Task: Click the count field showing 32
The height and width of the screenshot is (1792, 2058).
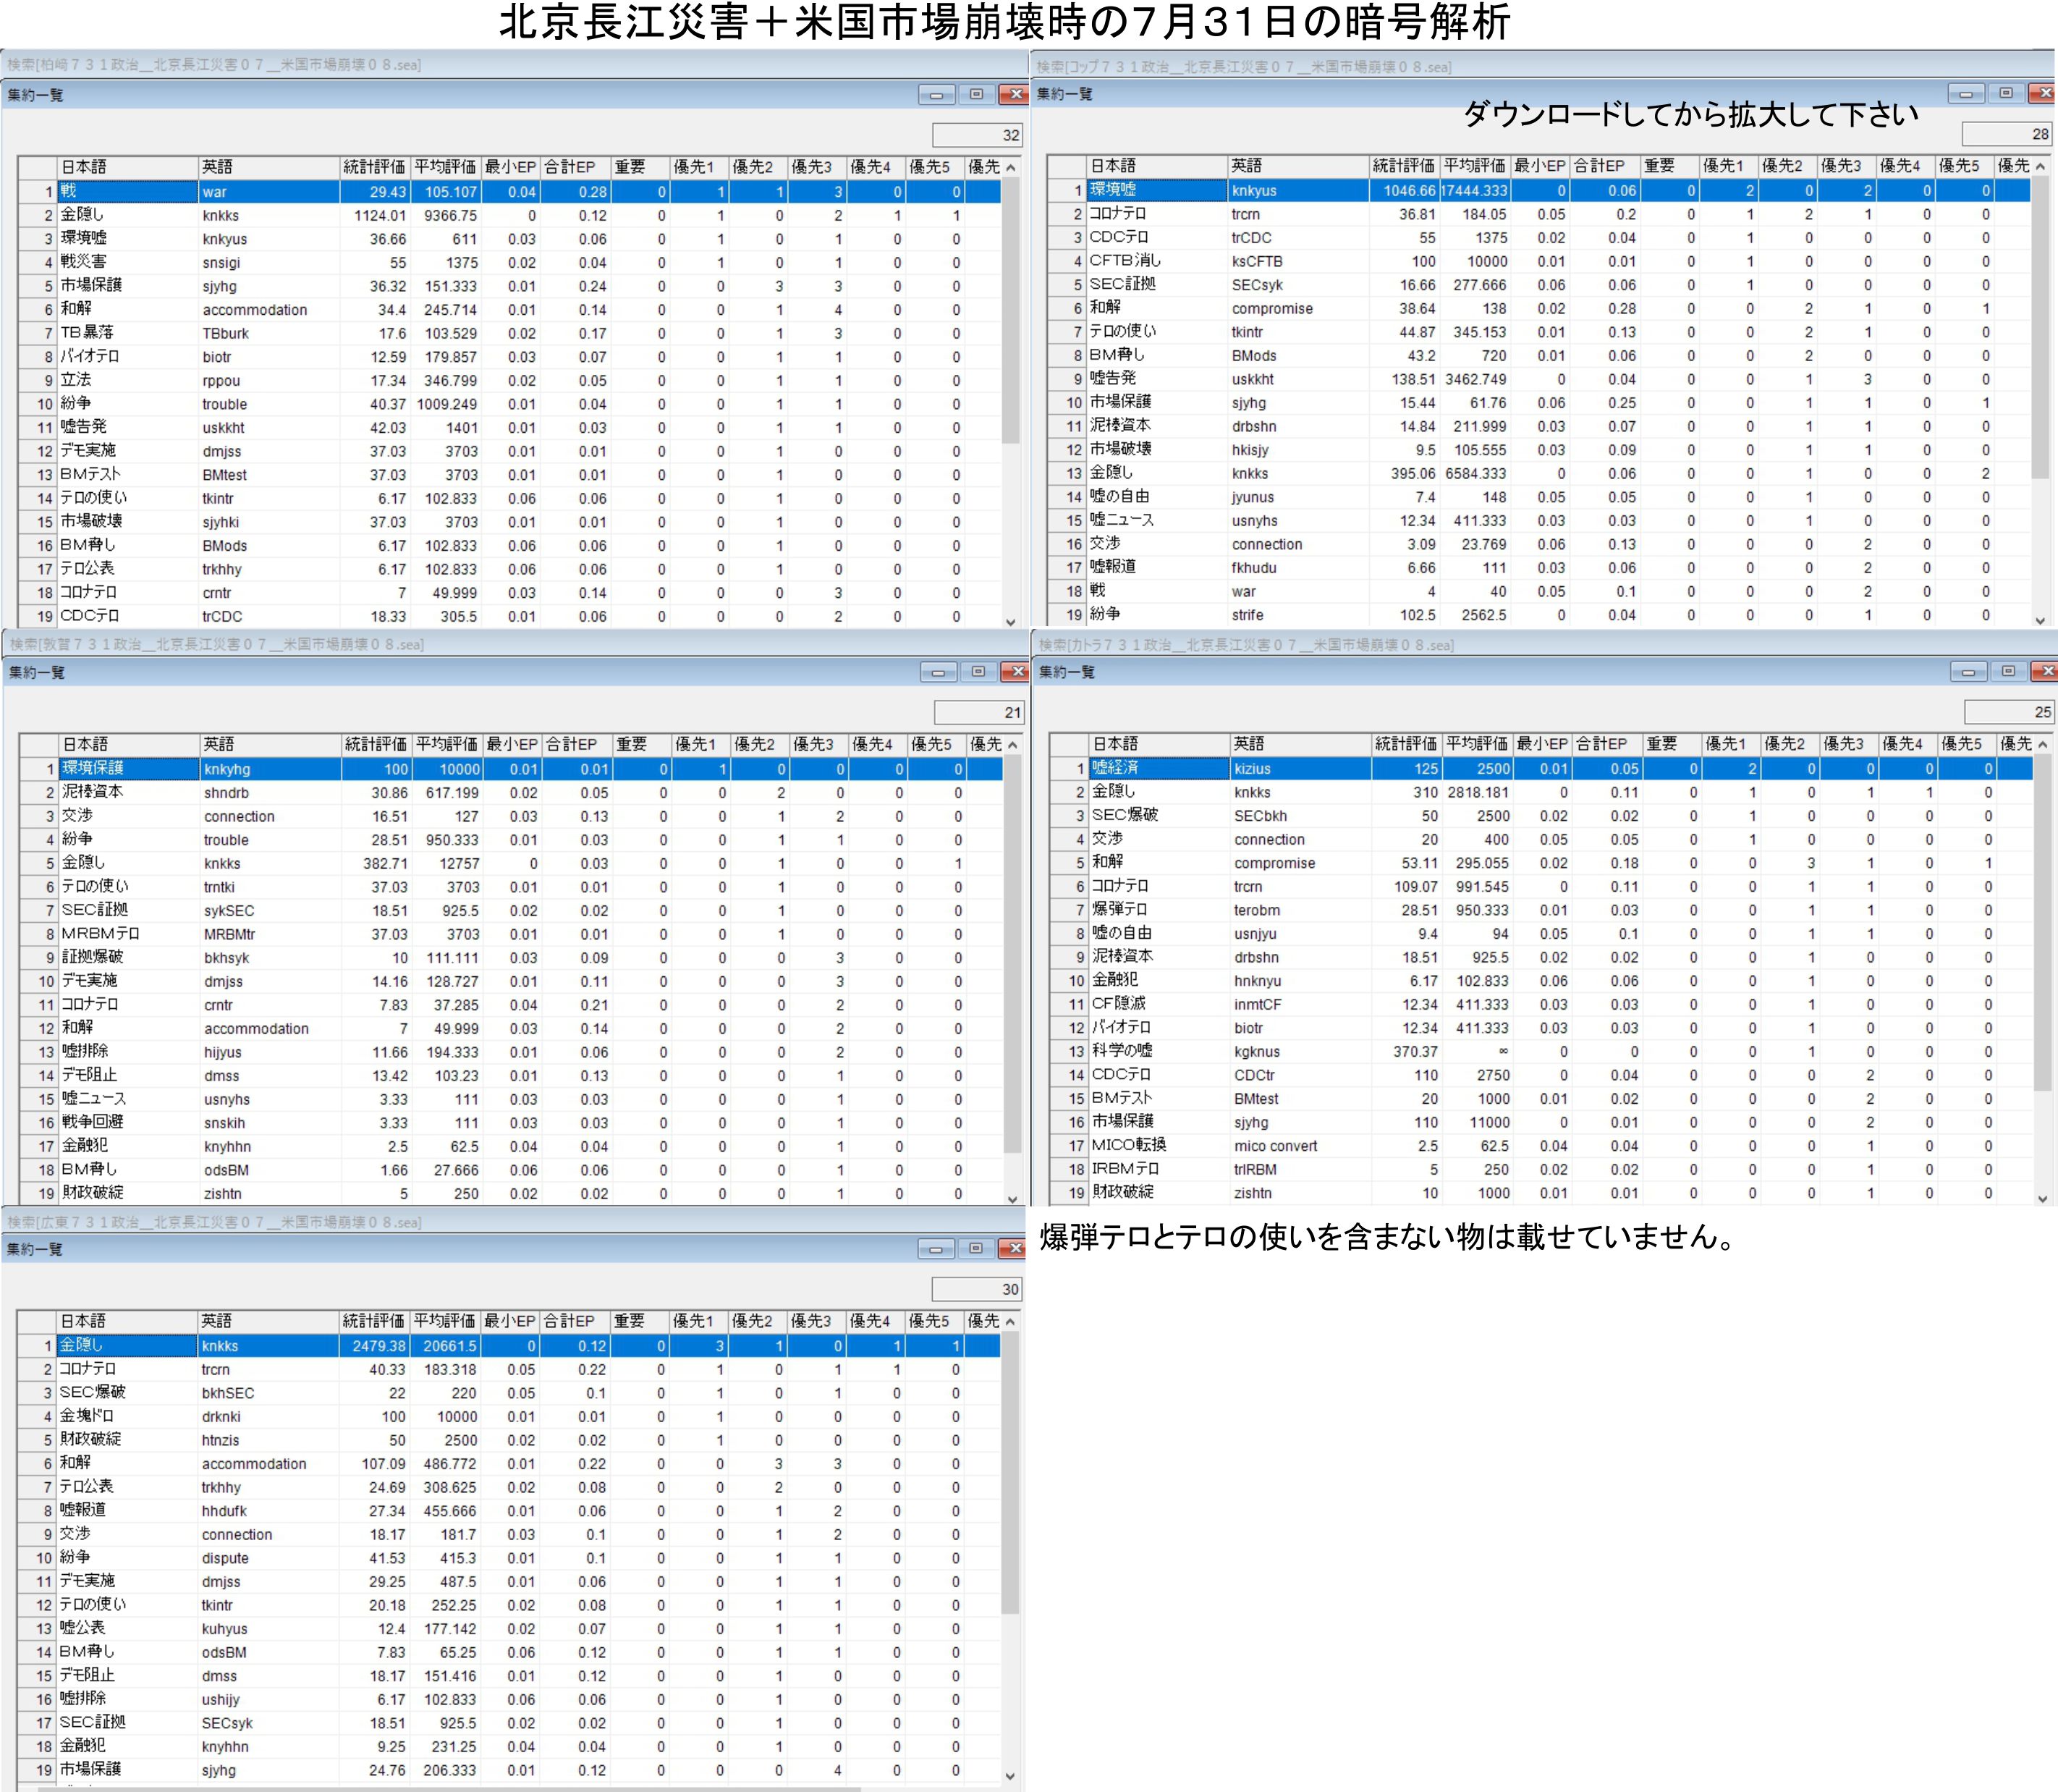Action: click(977, 135)
